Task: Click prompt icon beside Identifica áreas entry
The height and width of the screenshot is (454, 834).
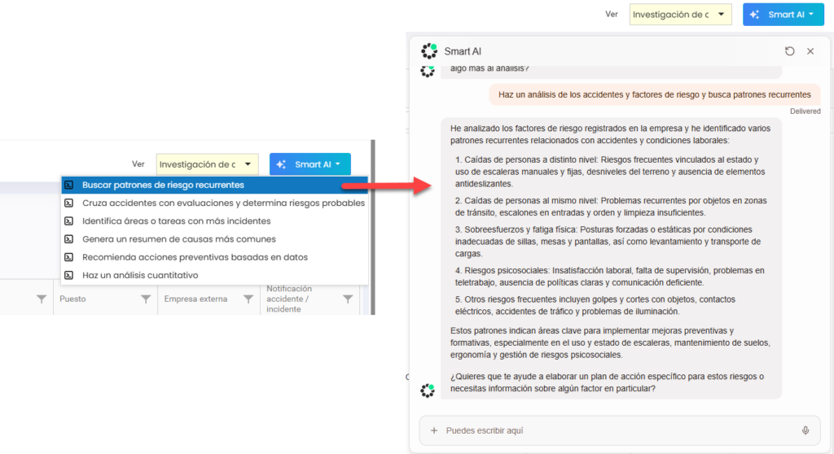Action: tap(68, 221)
